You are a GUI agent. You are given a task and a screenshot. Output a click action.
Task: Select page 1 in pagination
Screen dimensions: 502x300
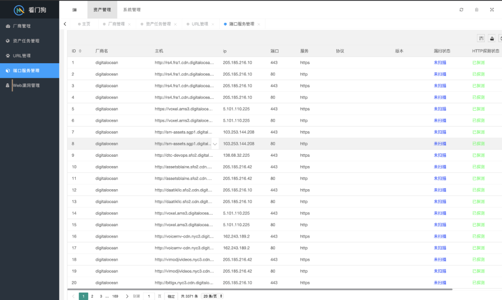click(x=84, y=296)
